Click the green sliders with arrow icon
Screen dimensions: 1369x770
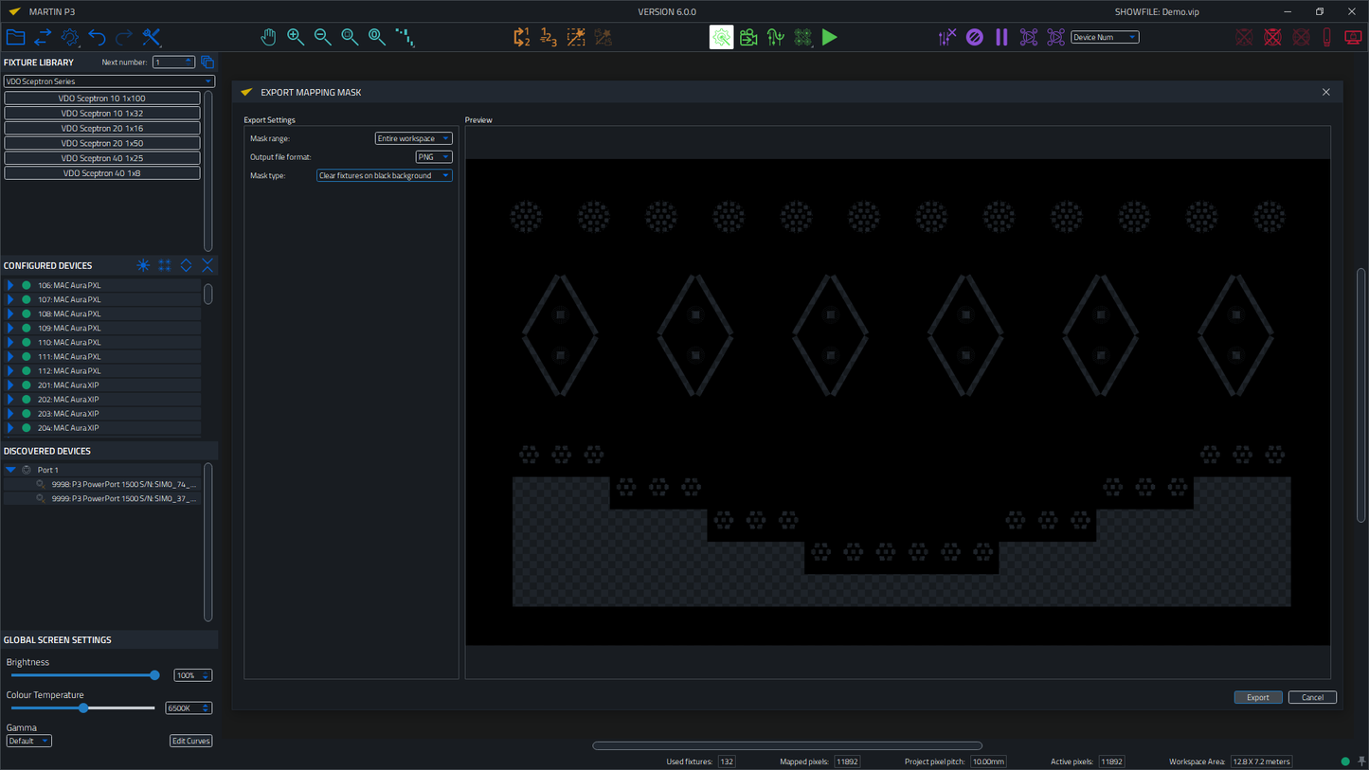click(776, 37)
